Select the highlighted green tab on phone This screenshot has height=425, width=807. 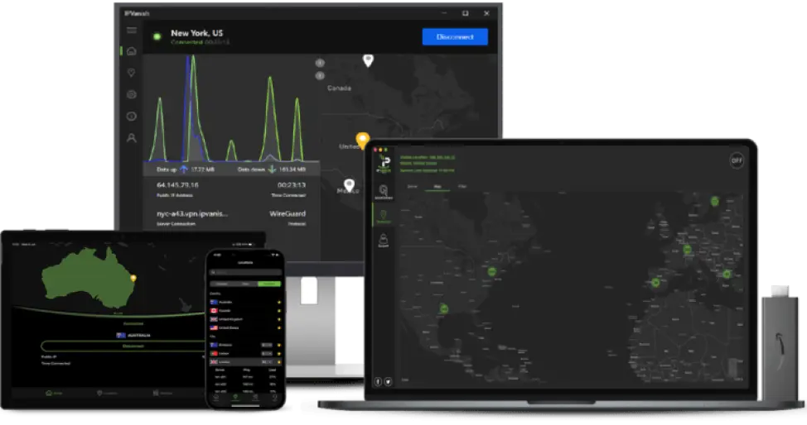pos(269,284)
